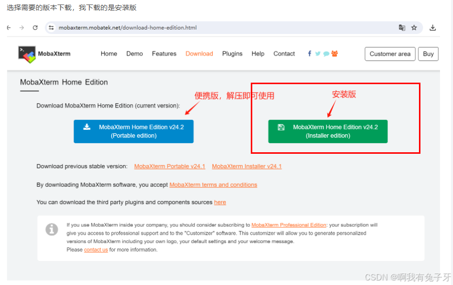The height and width of the screenshot is (285, 453).
Task: Click download arrow icon on Portable button
Action: click(x=87, y=127)
